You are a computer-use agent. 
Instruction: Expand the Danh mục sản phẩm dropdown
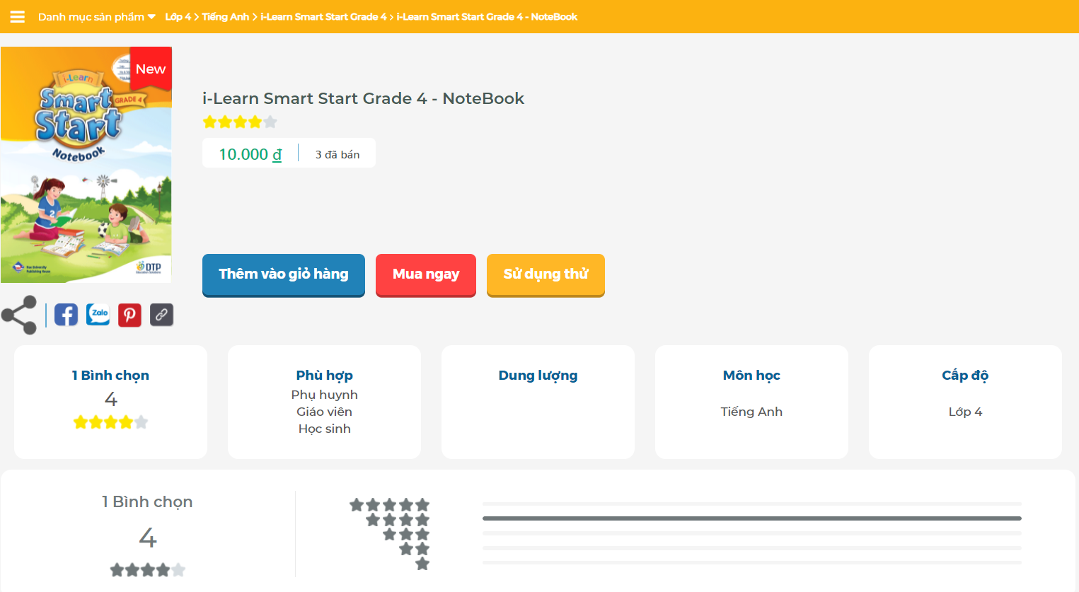pos(96,17)
